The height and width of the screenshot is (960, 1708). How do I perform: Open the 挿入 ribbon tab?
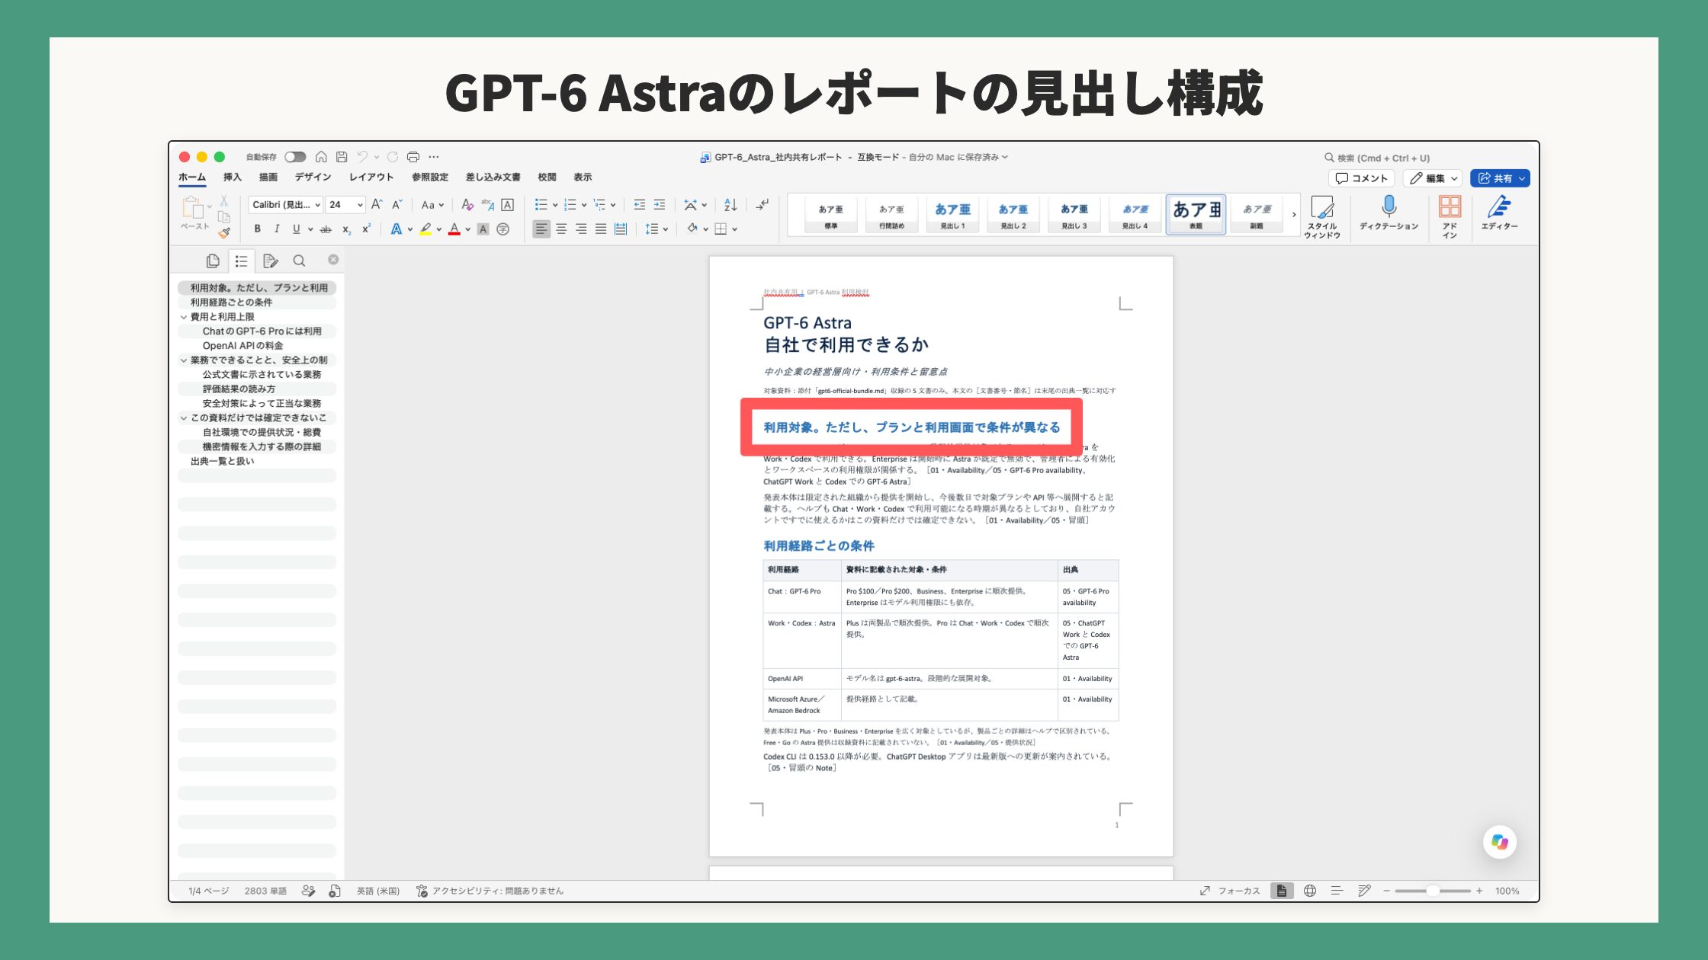(232, 177)
